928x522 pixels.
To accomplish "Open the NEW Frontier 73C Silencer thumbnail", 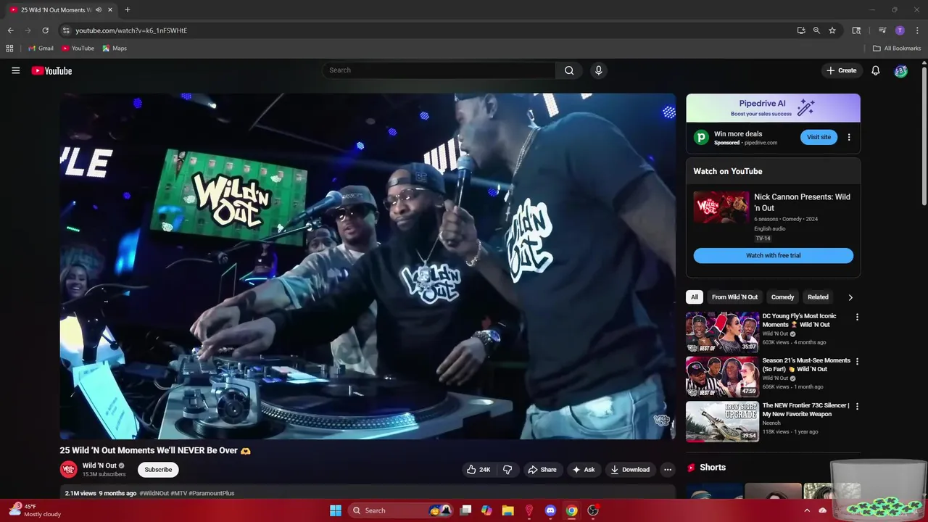I will (722, 421).
